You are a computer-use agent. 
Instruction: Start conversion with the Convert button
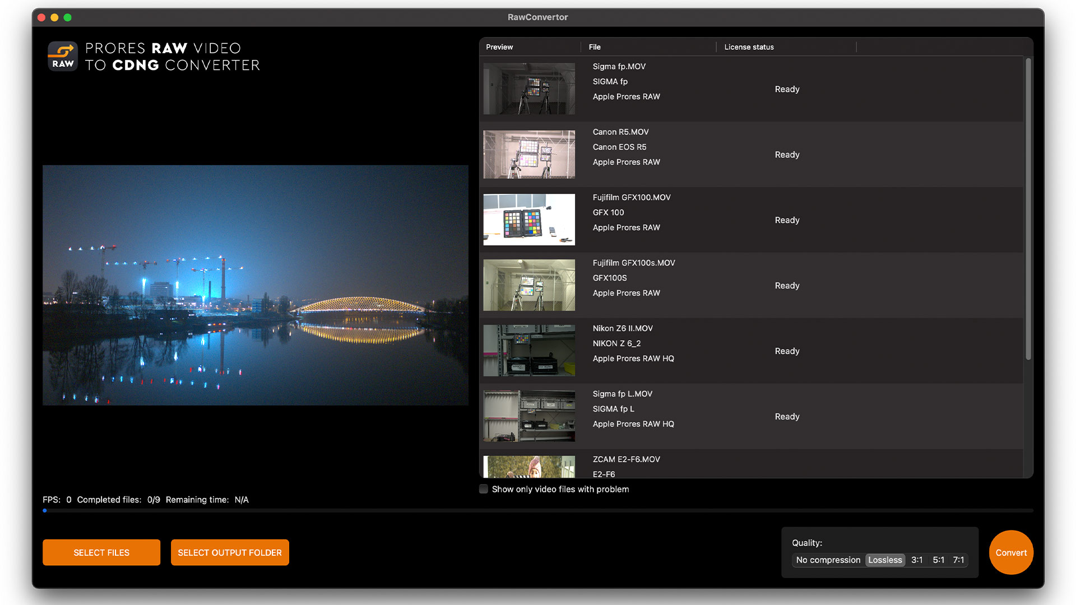[1011, 552]
